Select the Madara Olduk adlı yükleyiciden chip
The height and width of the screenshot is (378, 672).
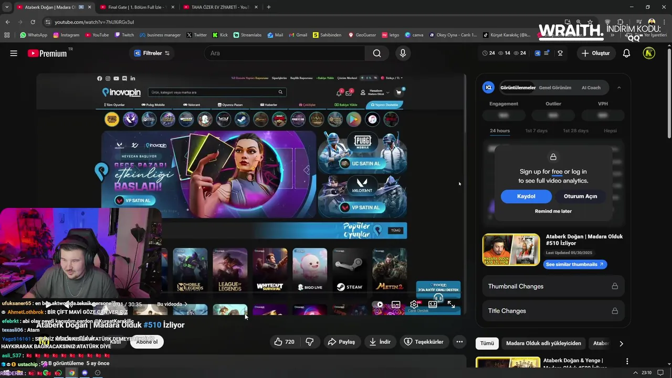click(543, 343)
